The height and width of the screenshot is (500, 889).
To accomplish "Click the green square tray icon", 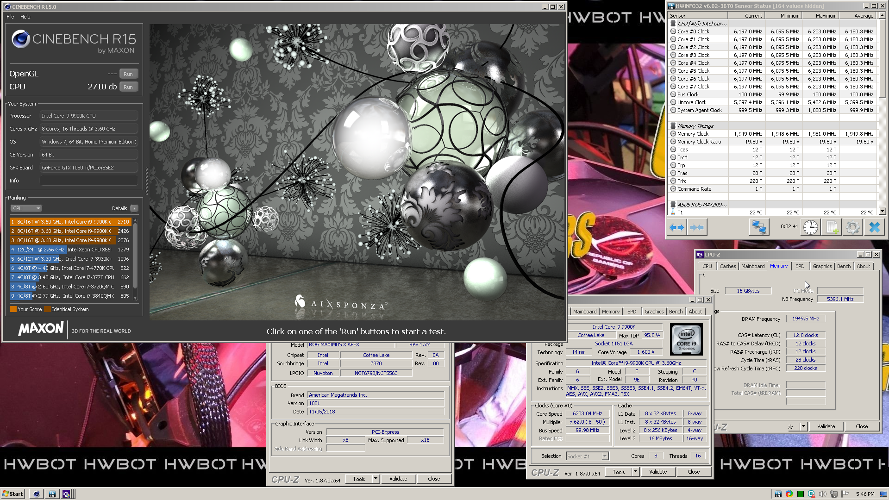I will 800,494.
